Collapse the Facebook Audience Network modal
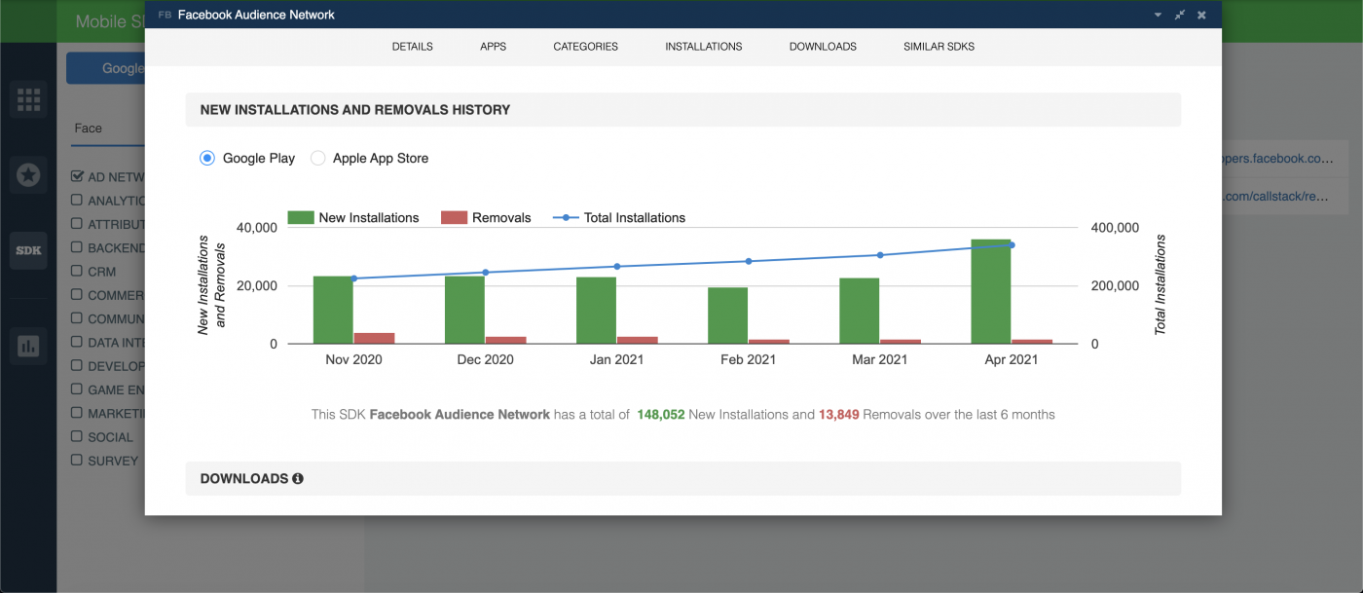The width and height of the screenshot is (1363, 593). [1180, 15]
